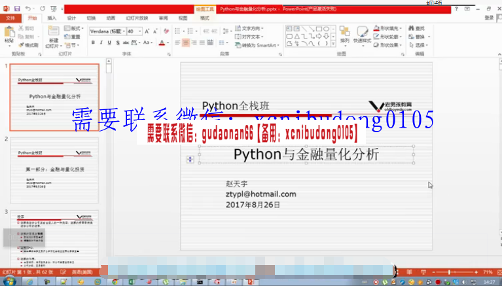Toggle text shadow S button

point(118,43)
